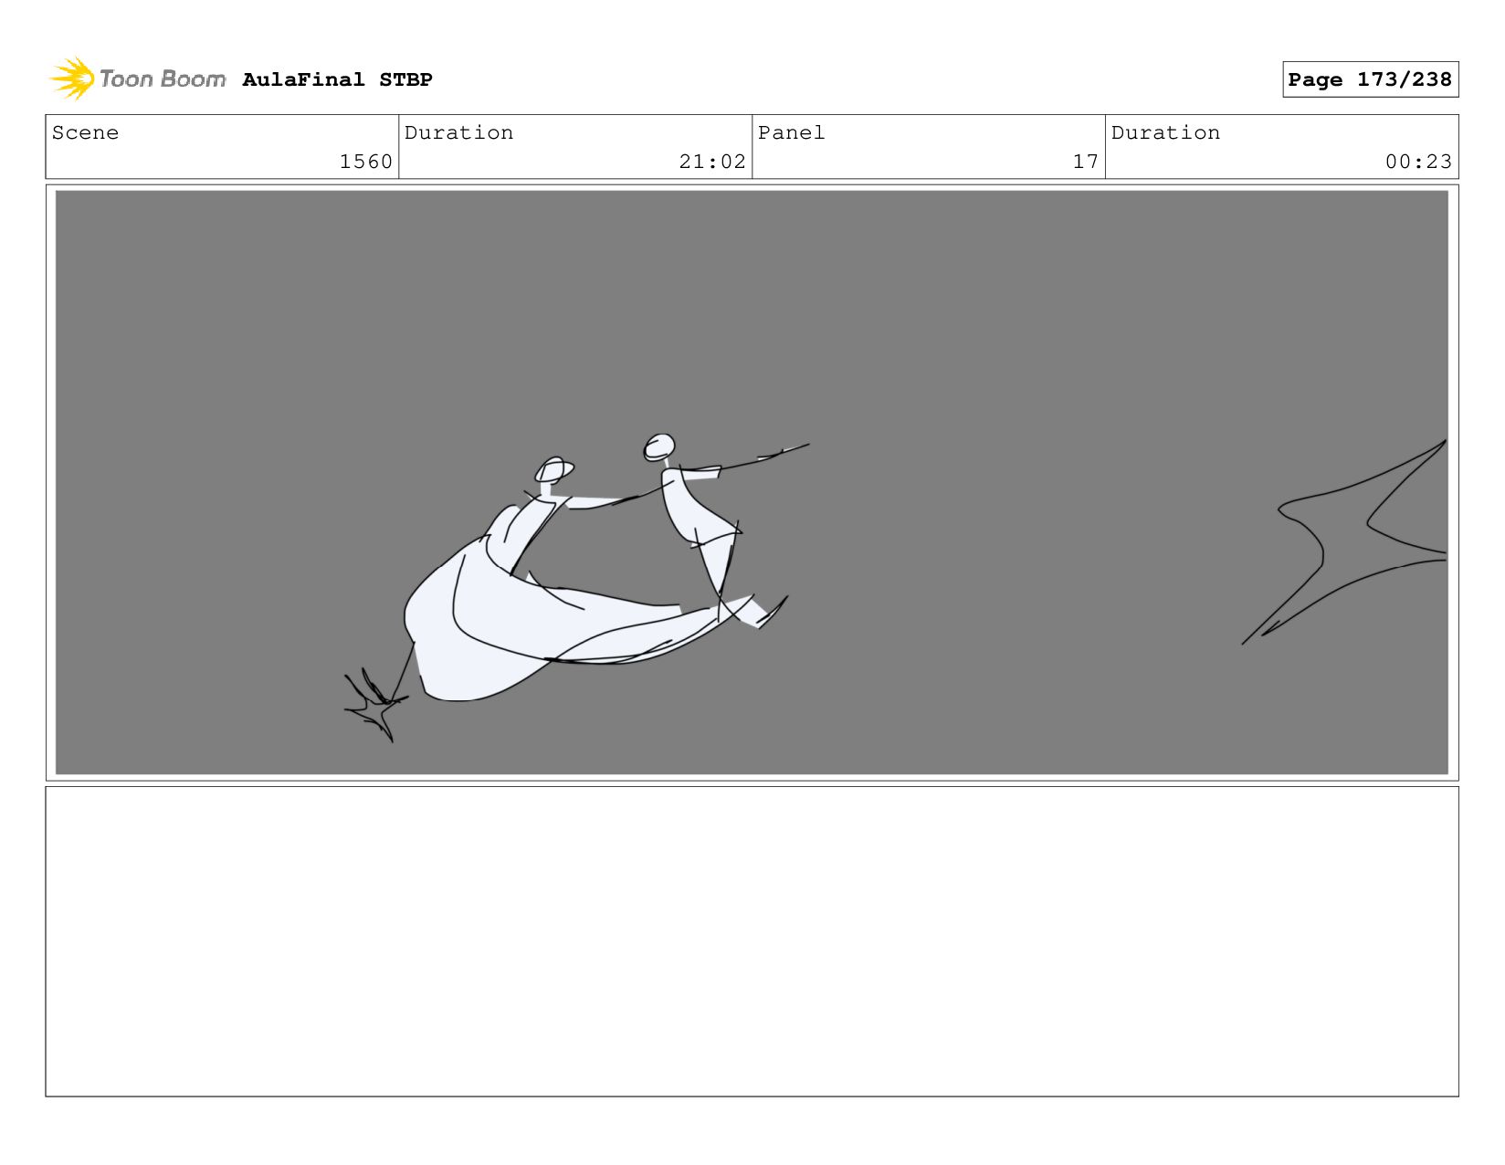Click the Panel label
Viewport: 1505px width, 1165px height.
[x=791, y=132]
